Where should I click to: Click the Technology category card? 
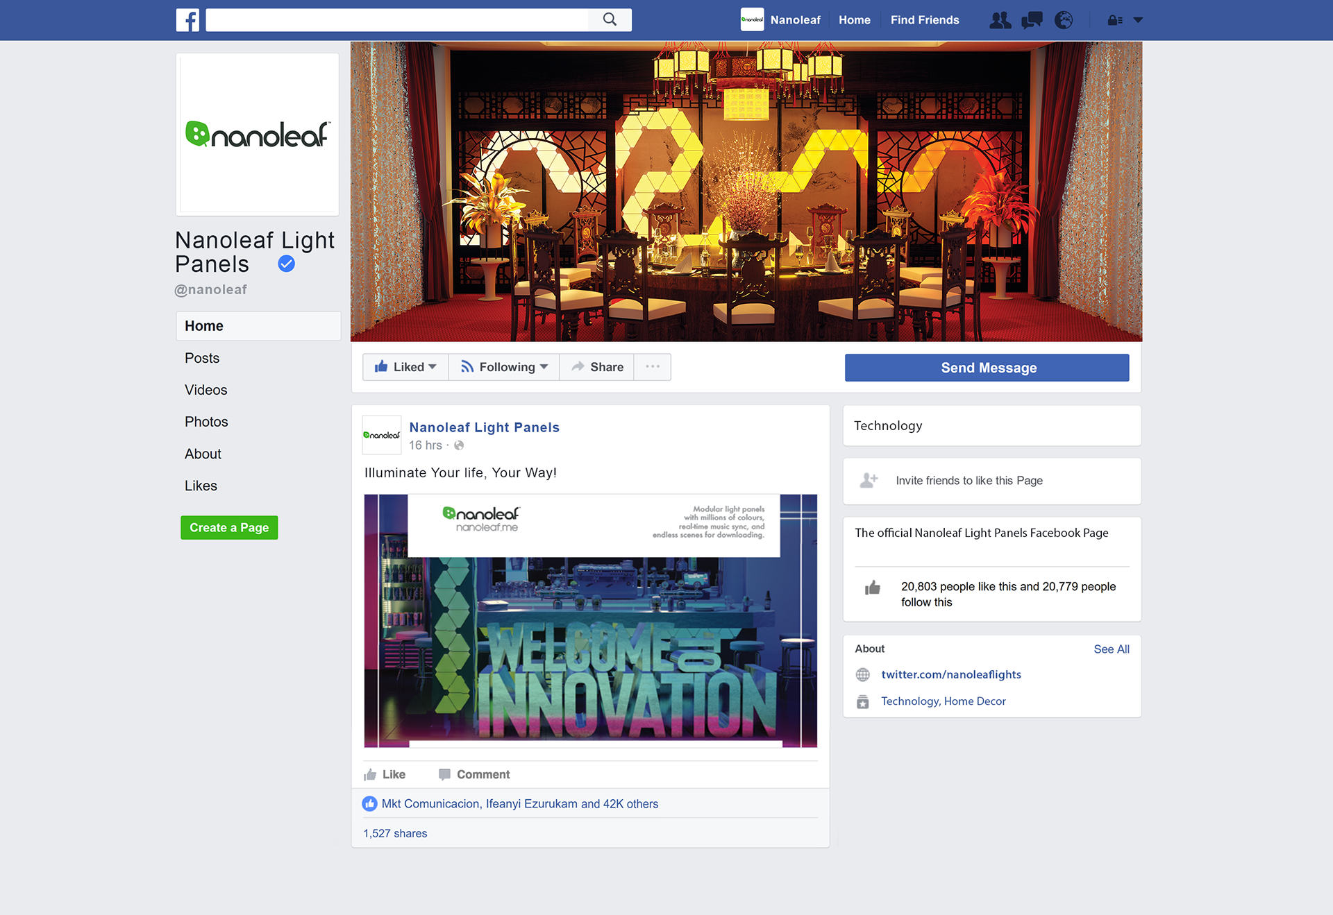click(x=991, y=425)
